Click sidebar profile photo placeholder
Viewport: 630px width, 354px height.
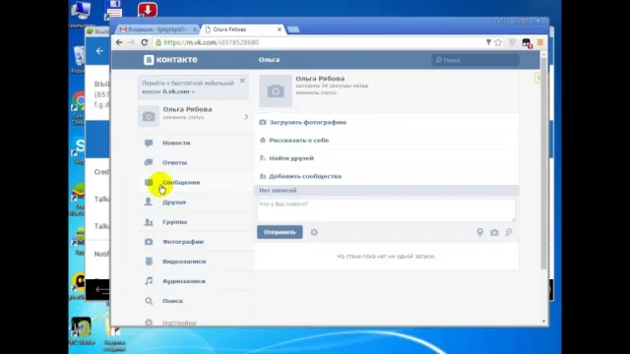pyautogui.click(x=149, y=116)
